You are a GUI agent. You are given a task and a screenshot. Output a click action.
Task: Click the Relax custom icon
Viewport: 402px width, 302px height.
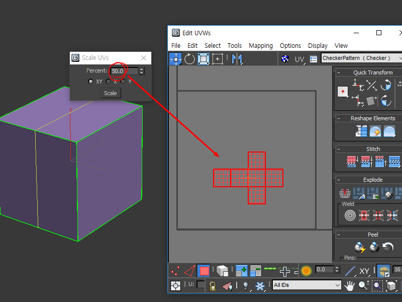point(389,131)
